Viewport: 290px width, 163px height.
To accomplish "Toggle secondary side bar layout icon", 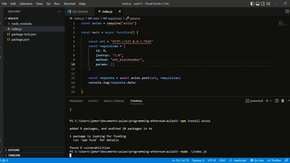I will tap(263, 4).
